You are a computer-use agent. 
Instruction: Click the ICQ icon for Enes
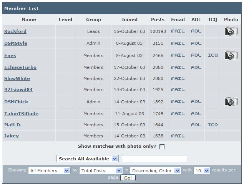pos(212,55)
